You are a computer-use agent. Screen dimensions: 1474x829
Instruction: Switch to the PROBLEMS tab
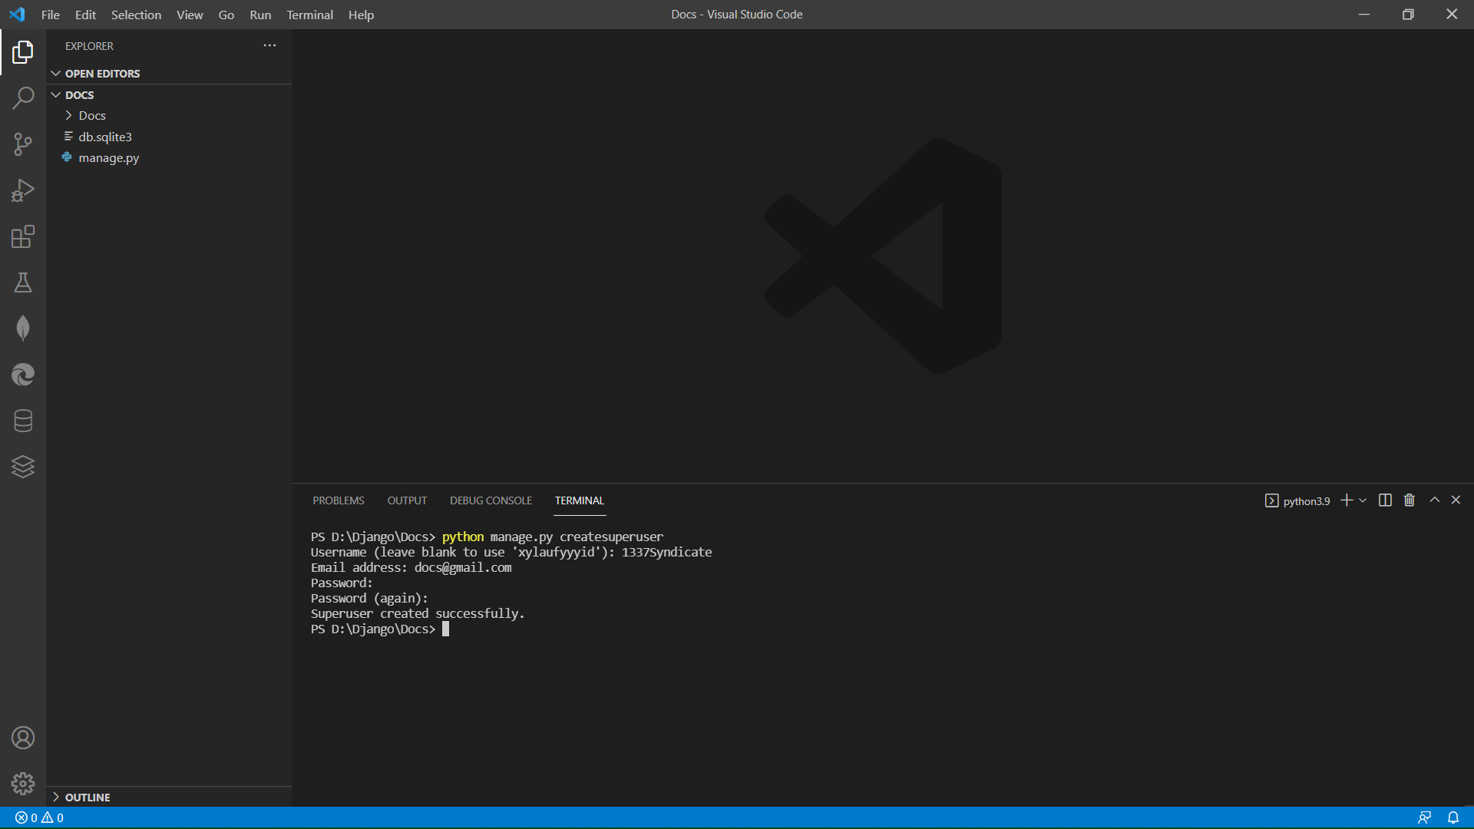tap(338, 500)
